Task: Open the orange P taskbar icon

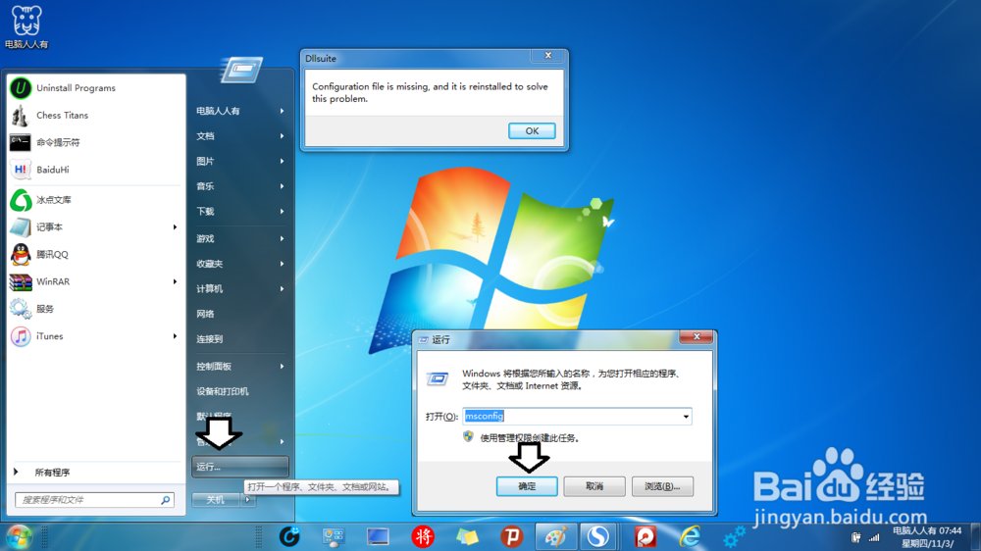Action: (x=511, y=536)
